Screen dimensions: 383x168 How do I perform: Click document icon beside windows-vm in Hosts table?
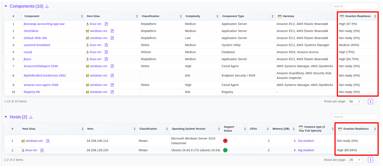pos(48,141)
